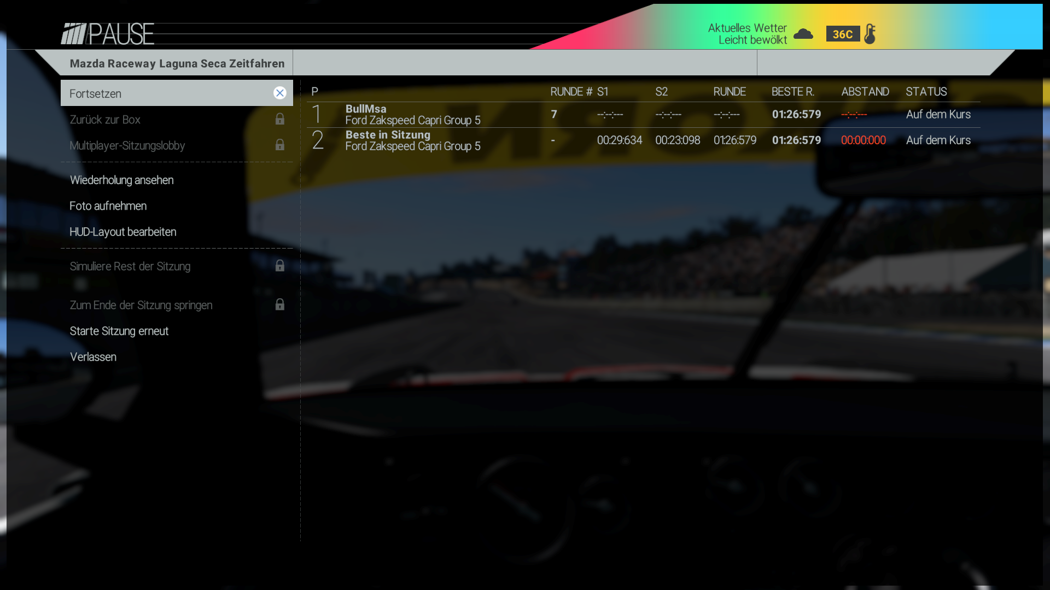The width and height of the screenshot is (1050, 590).
Task: Click the STATUS column header
Action: [926, 92]
